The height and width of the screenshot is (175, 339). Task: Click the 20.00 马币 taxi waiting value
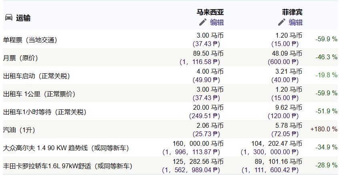pyautogui.click(x=208, y=107)
